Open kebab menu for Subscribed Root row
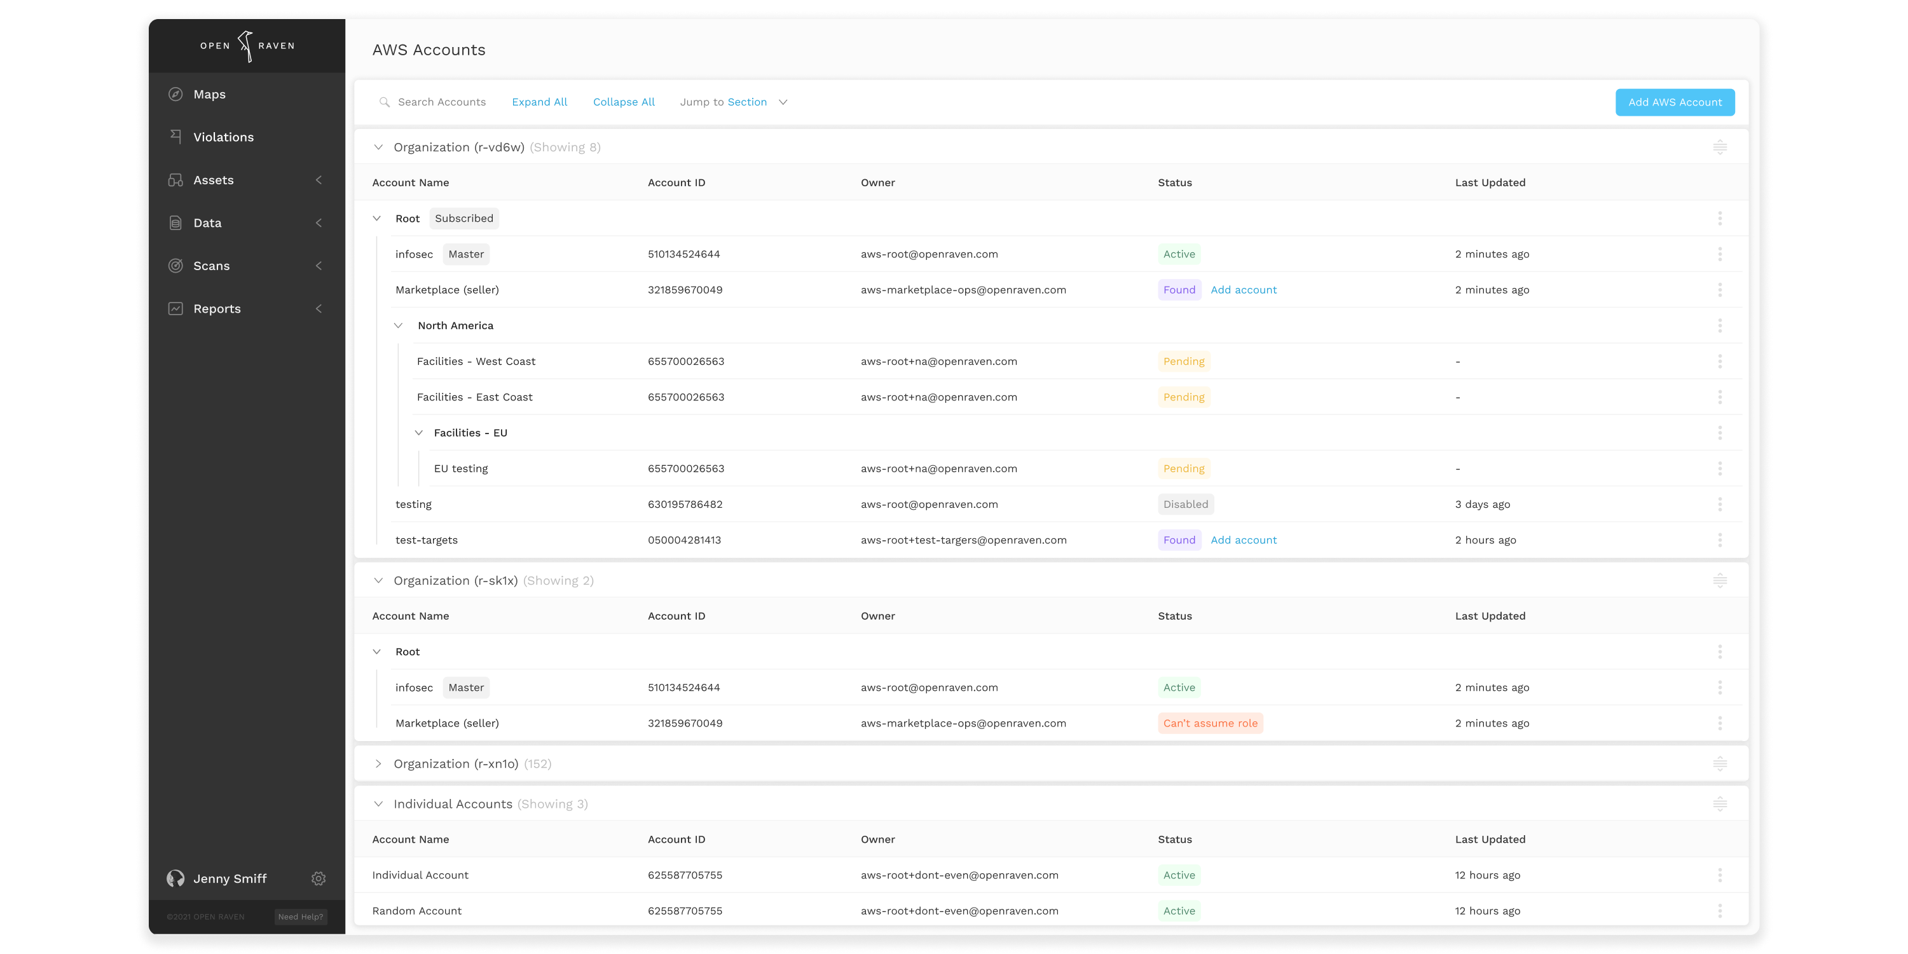 click(1720, 219)
